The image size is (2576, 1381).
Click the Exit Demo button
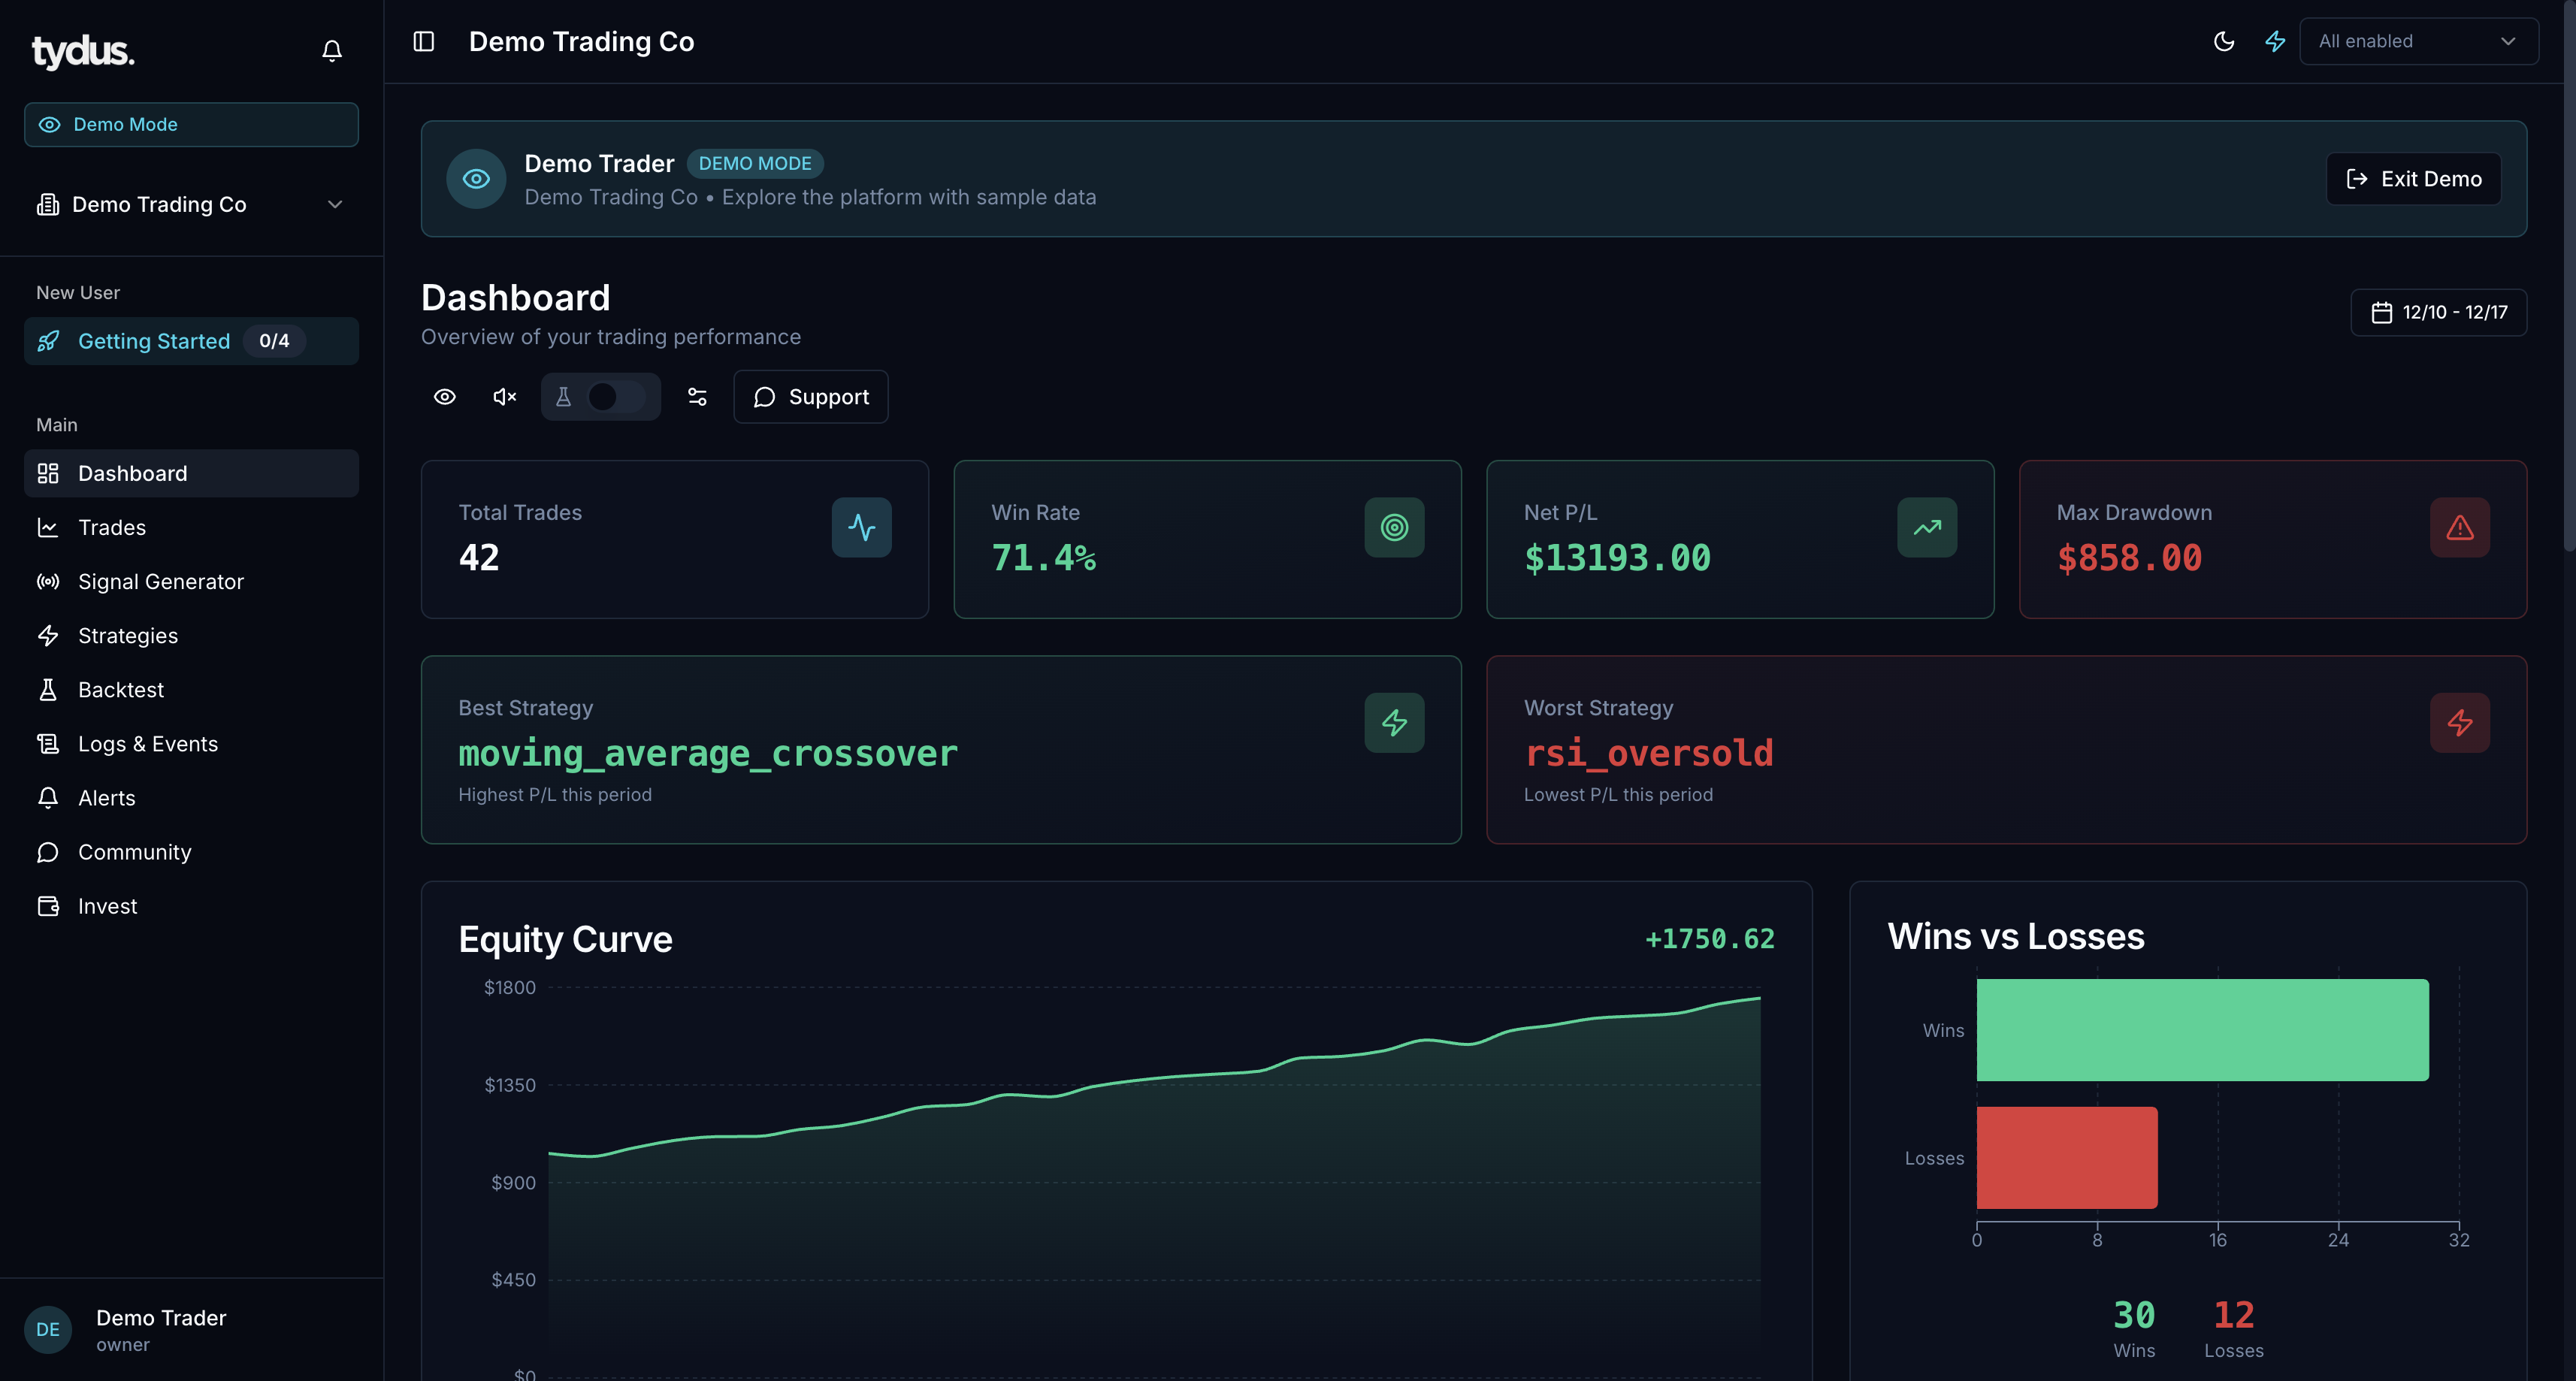[2413, 178]
